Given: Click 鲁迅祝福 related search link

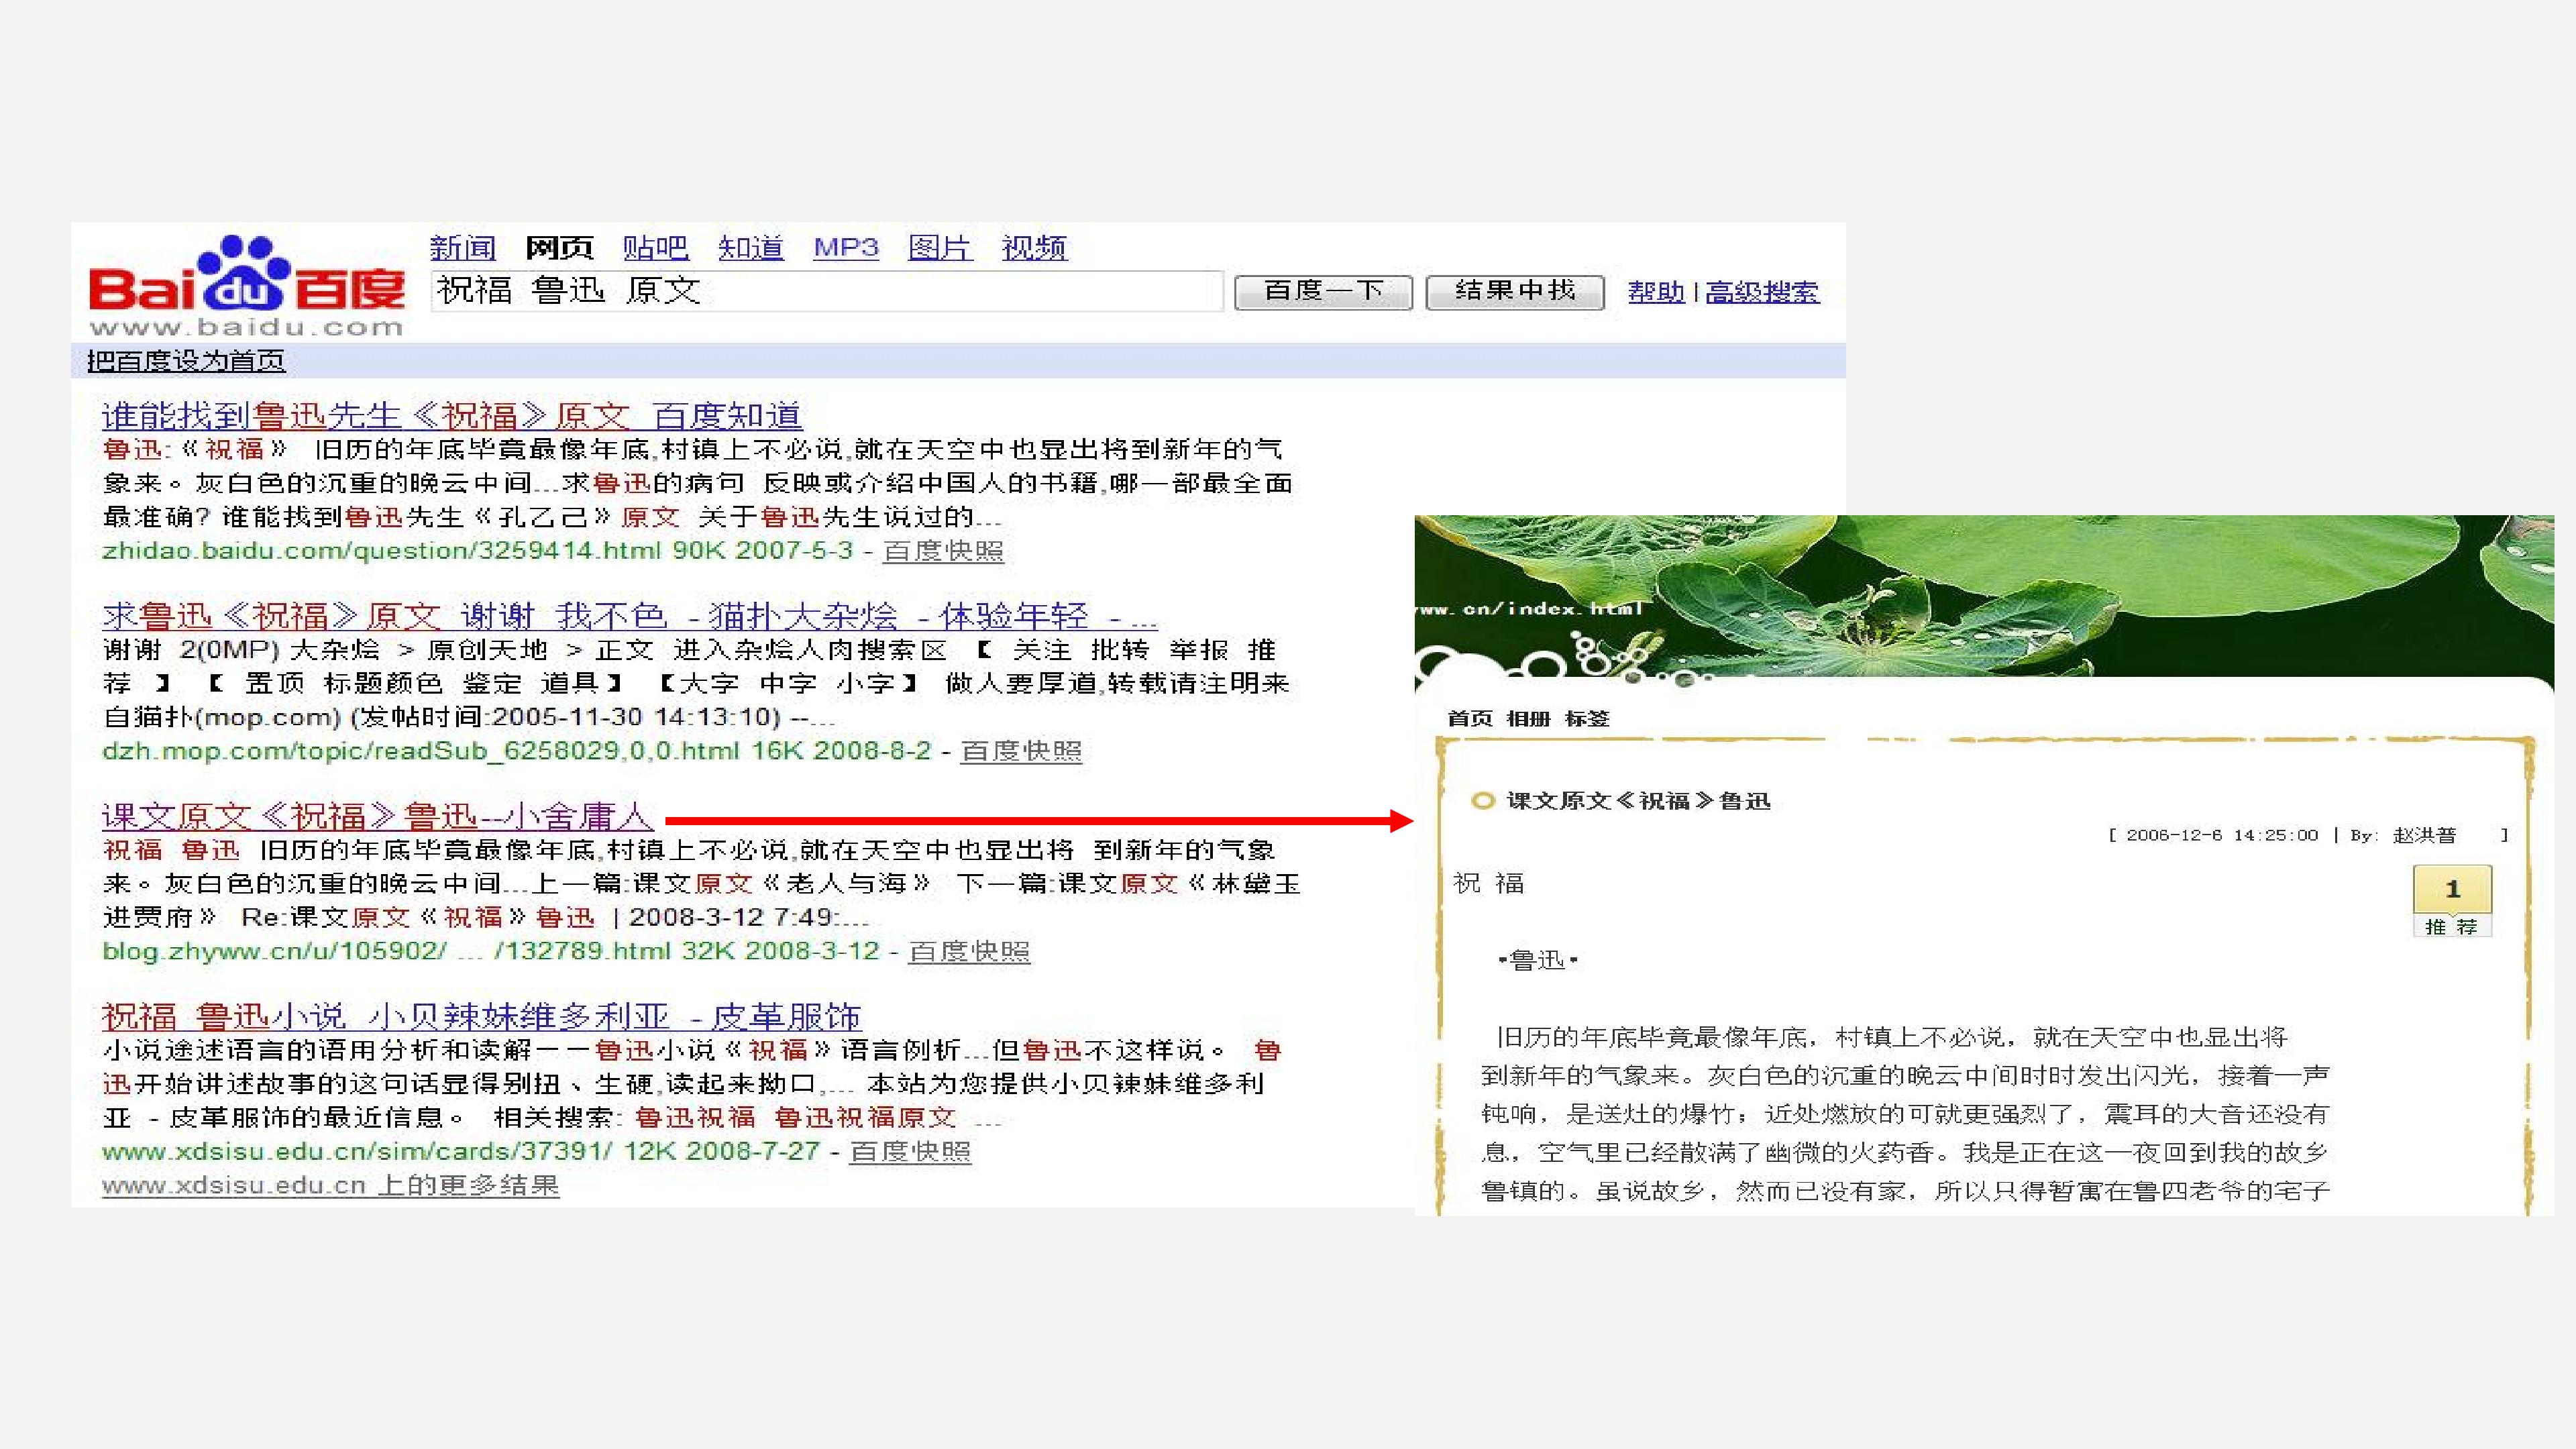Looking at the screenshot, I should [695, 1117].
